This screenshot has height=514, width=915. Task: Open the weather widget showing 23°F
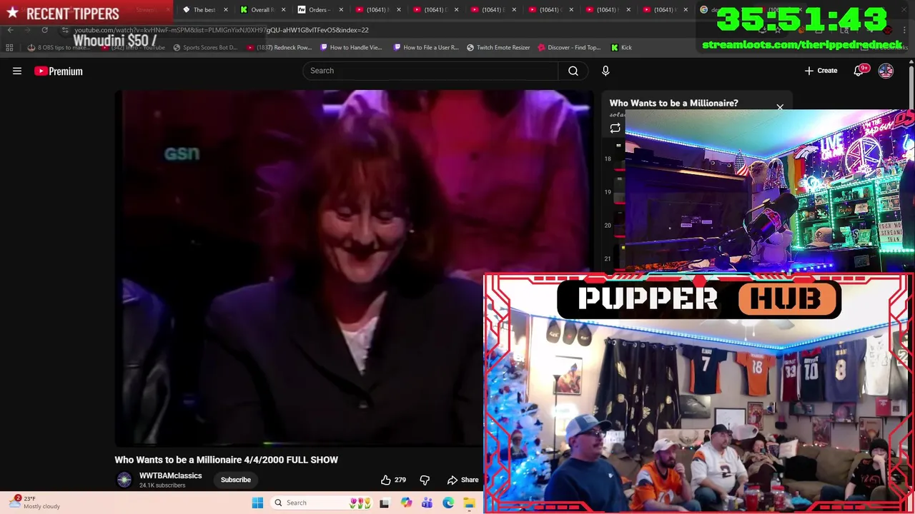point(36,503)
